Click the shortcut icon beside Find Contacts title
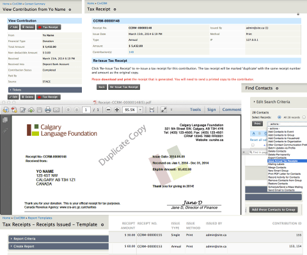 coord(277,88)
